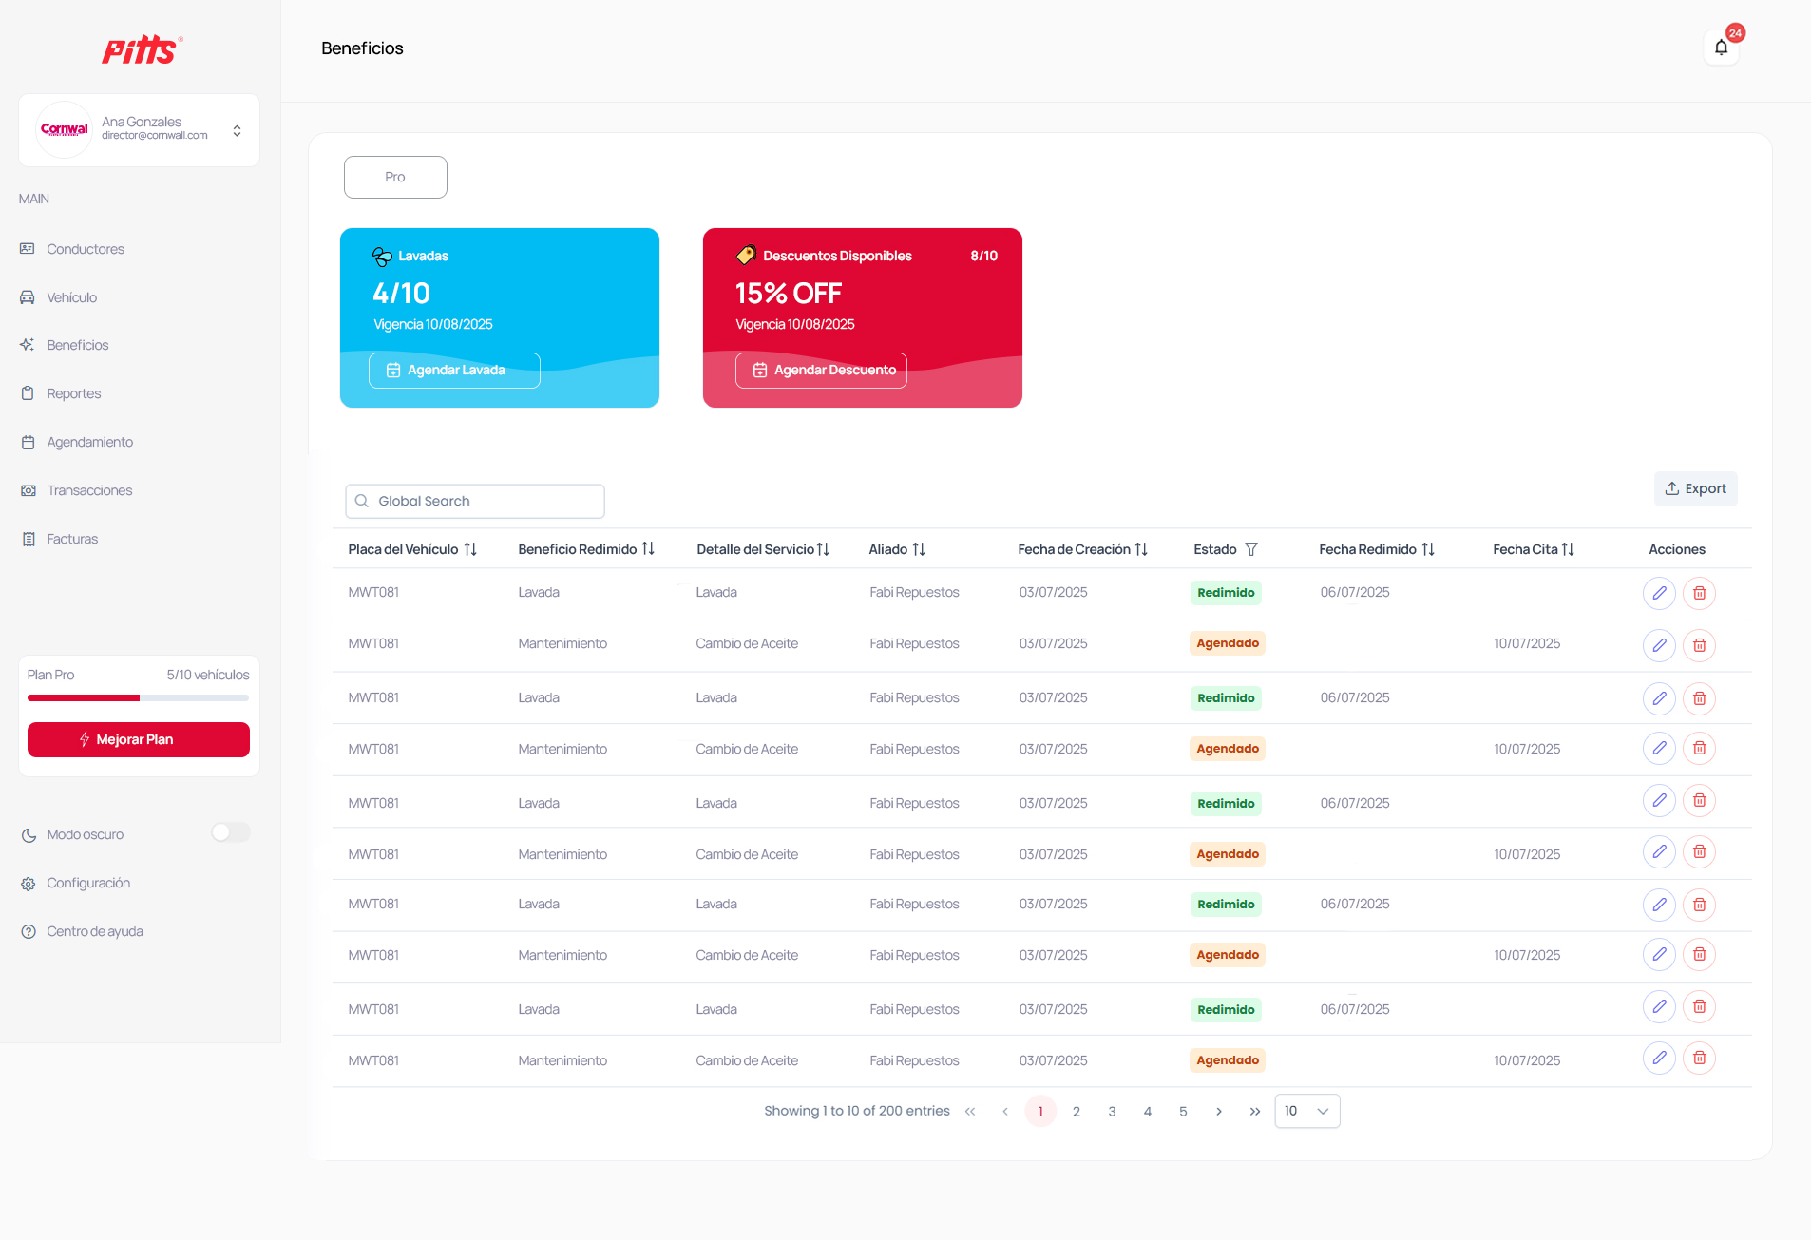This screenshot has width=1811, height=1240.
Task: Open the notifications bell
Action: 1721,48
